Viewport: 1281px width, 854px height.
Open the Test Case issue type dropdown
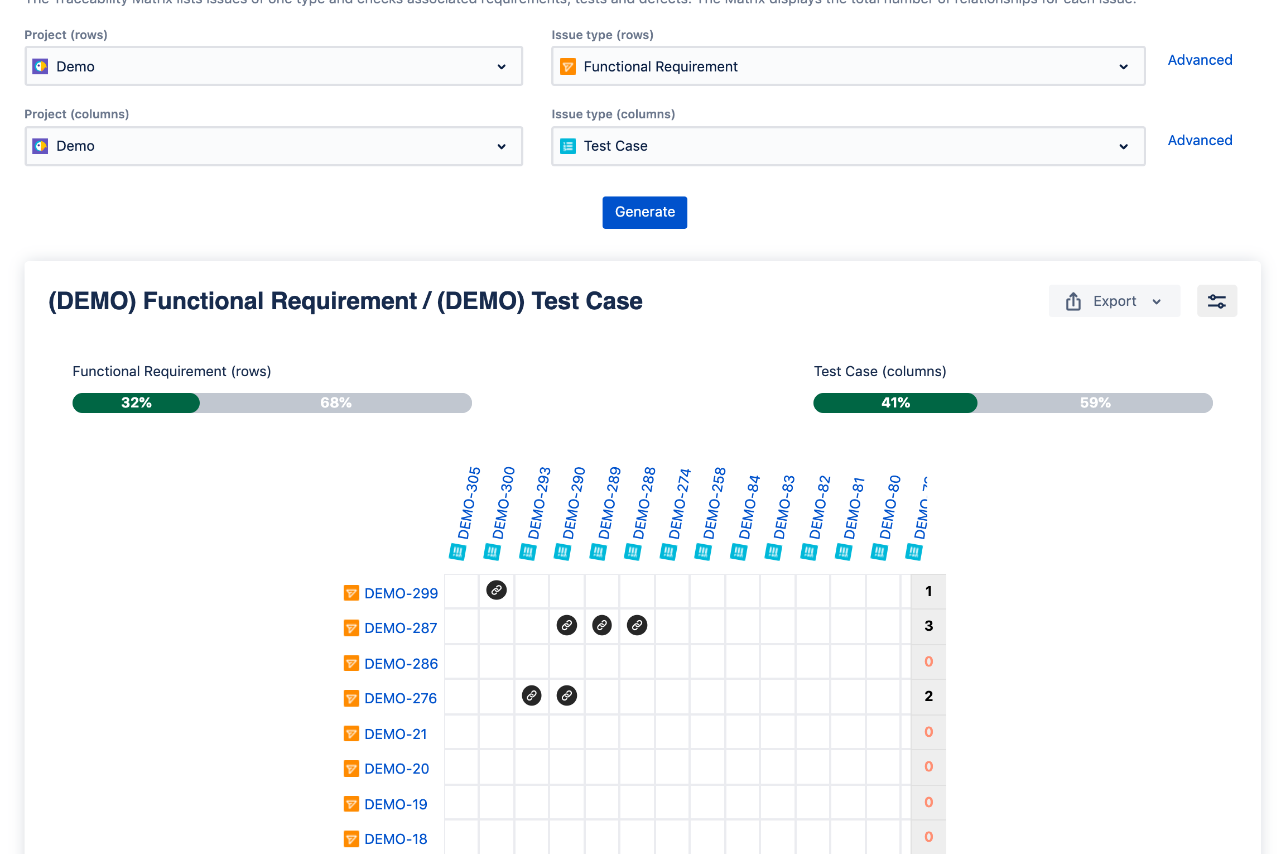click(848, 146)
